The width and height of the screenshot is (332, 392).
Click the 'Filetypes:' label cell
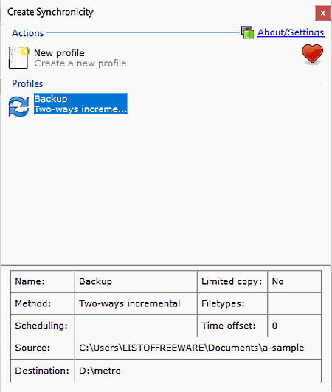232,303
